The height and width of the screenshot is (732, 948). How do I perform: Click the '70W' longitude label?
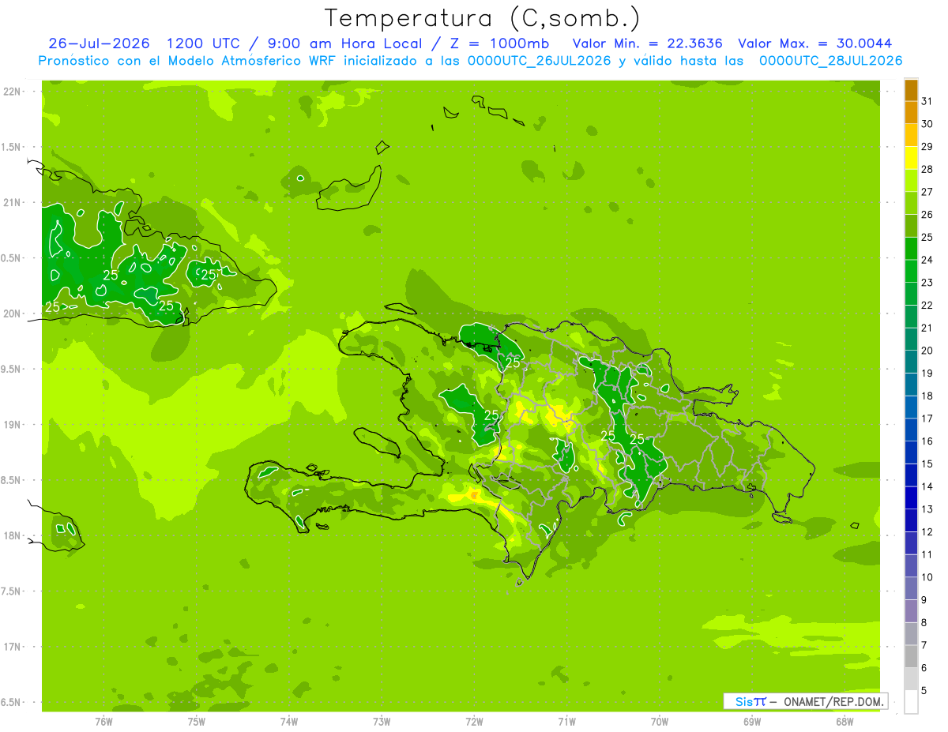point(660,722)
